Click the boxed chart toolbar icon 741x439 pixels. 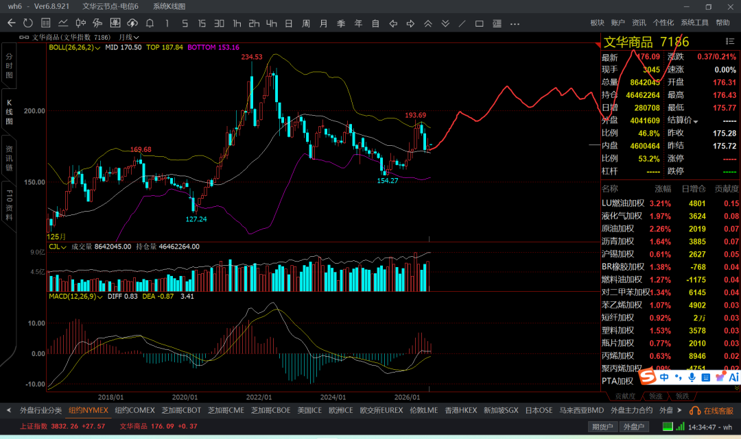pyautogui.click(x=115, y=23)
